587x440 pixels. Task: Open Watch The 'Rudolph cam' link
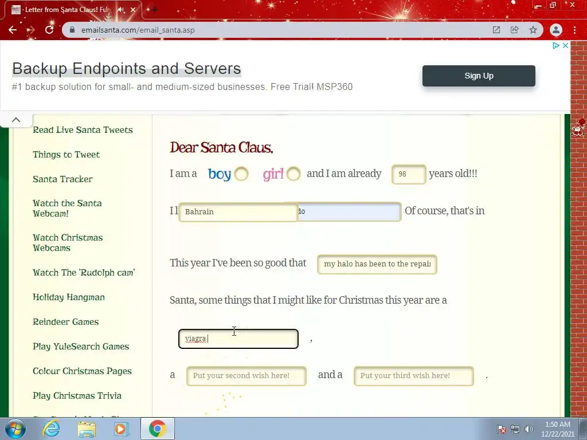click(84, 272)
